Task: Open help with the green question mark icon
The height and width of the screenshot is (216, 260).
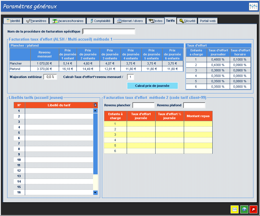Action: pyautogui.click(x=244, y=209)
